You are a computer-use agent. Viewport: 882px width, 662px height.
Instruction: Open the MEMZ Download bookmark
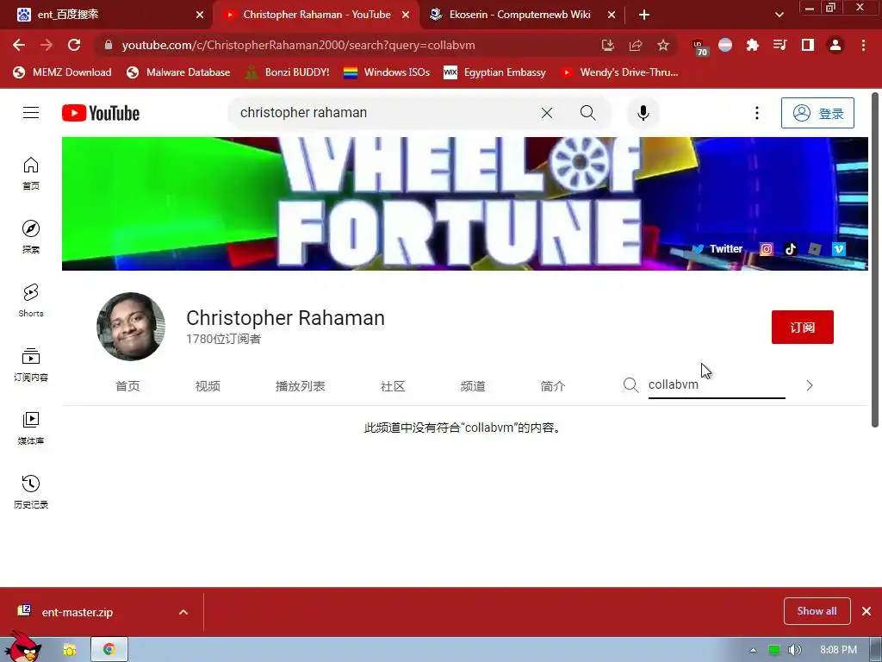(62, 72)
